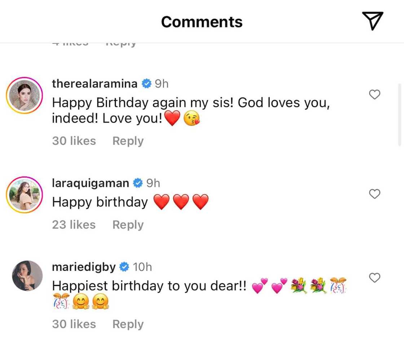Open mariedigby username link

click(x=84, y=267)
